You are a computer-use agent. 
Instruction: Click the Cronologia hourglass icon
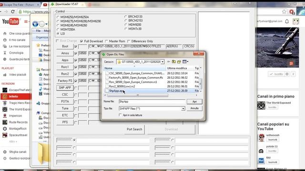tap(5, 53)
